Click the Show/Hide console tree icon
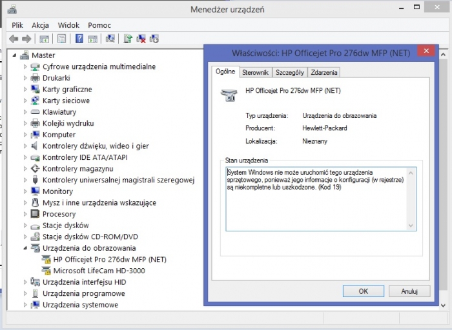 point(44,39)
